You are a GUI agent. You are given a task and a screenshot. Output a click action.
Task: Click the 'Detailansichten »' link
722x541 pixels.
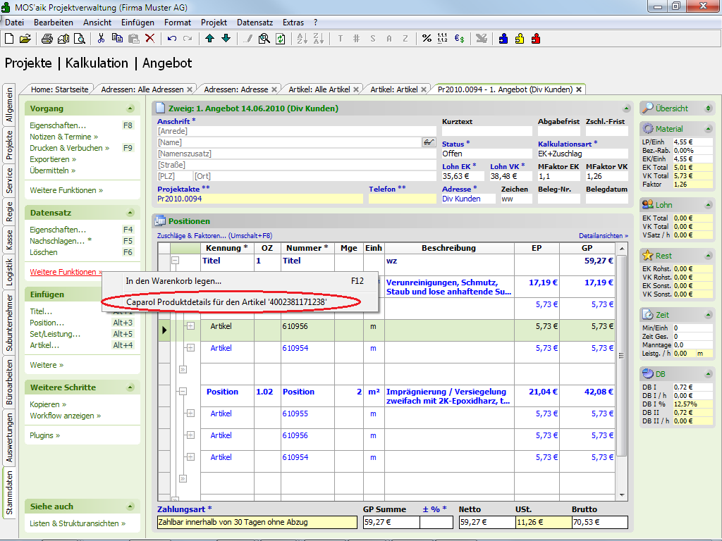click(603, 235)
